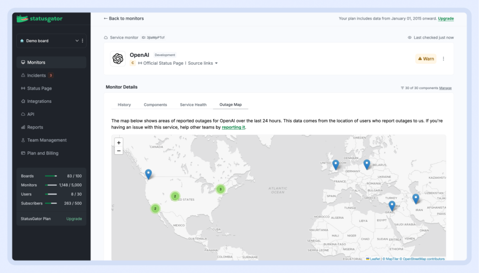
Task: Click the map pin near Israel
Action: (392, 205)
